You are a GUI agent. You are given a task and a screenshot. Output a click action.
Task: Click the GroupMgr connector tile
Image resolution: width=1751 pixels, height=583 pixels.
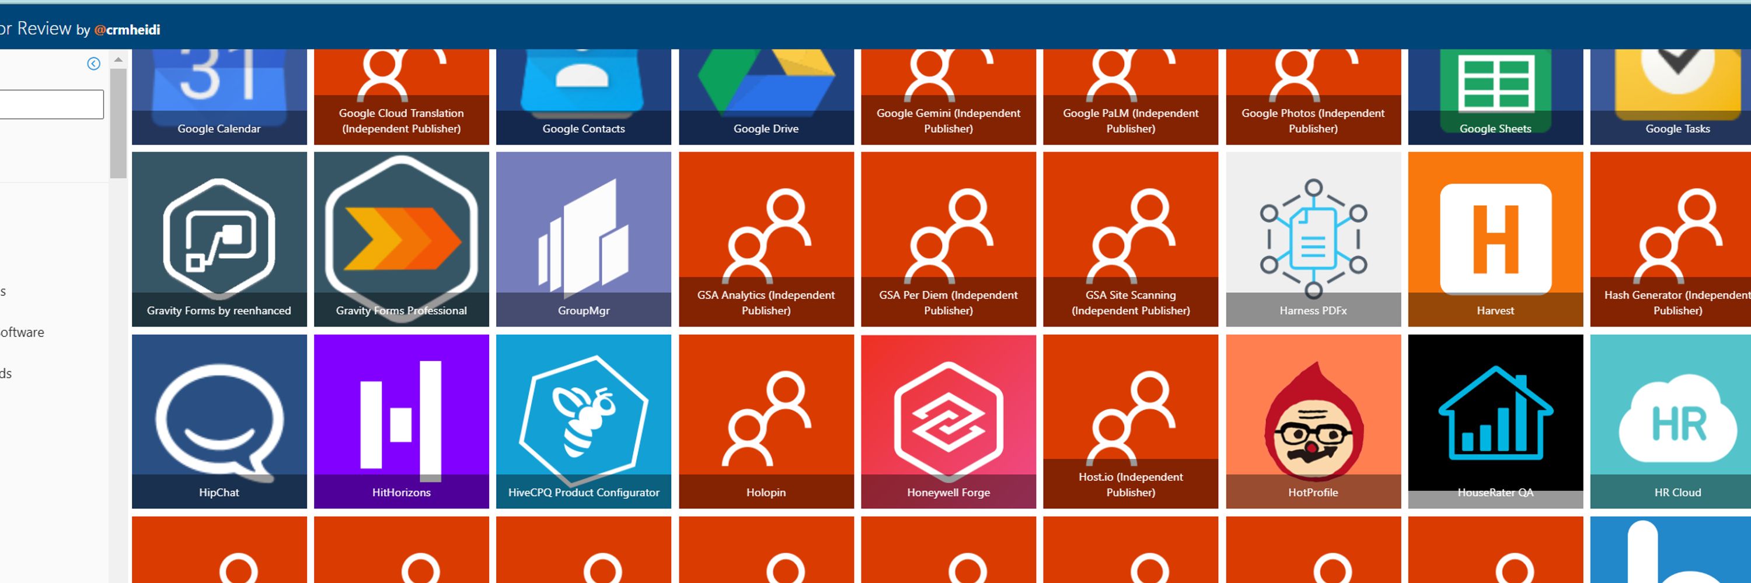click(583, 239)
